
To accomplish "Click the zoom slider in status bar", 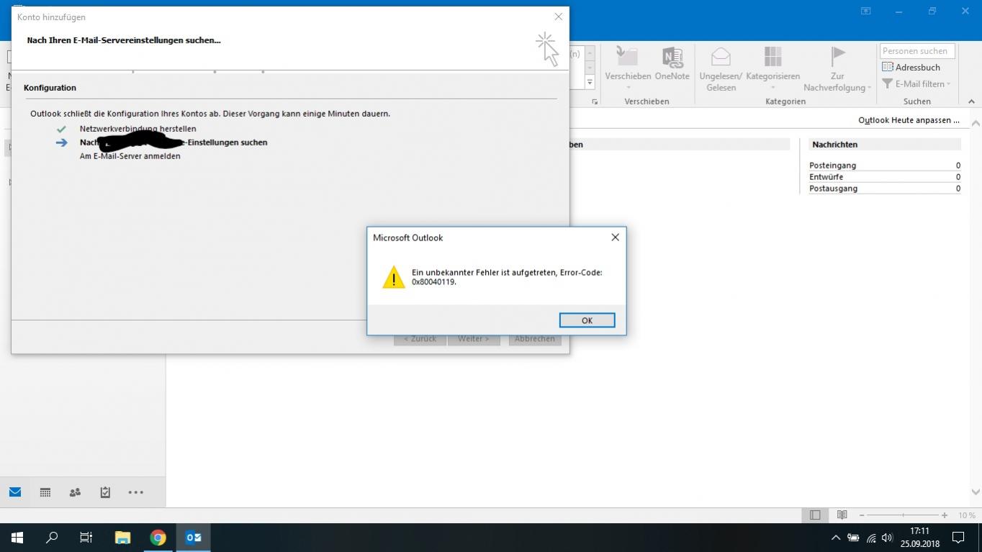I will 903,515.
